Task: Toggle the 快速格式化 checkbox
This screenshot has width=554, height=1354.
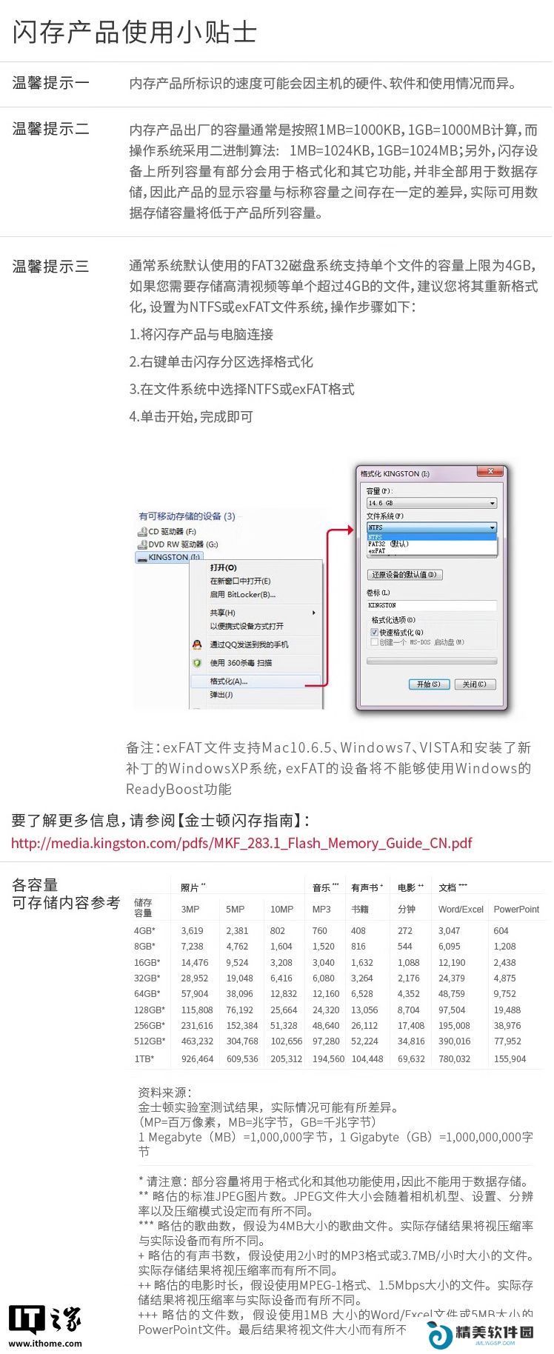Action: pyautogui.click(x=374, y=633)
